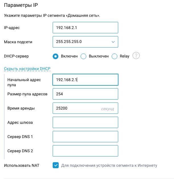
Task: Switch DHCP server mode to Relay
Action: pos(114,56)
